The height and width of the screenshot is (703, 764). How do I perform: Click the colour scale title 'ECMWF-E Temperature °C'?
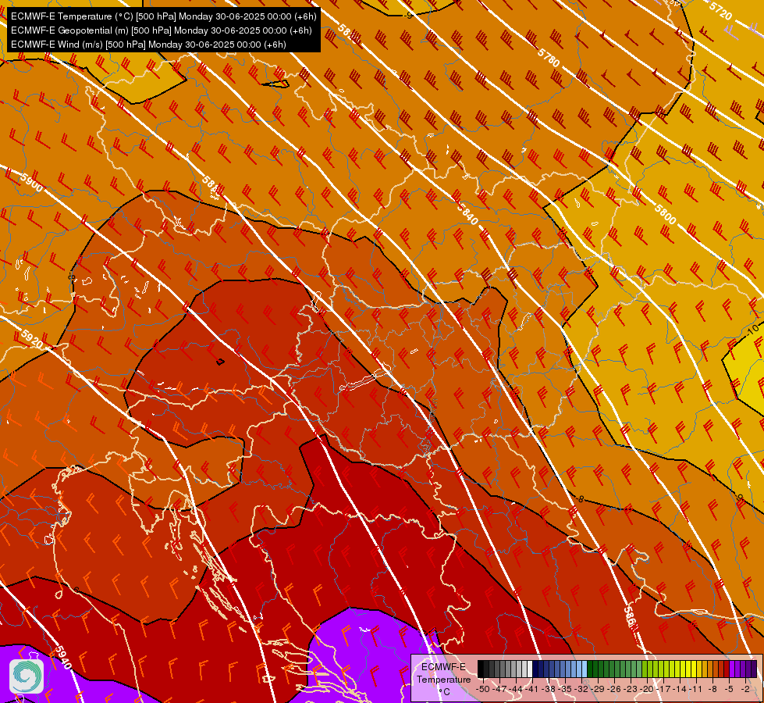click(444, 679)
